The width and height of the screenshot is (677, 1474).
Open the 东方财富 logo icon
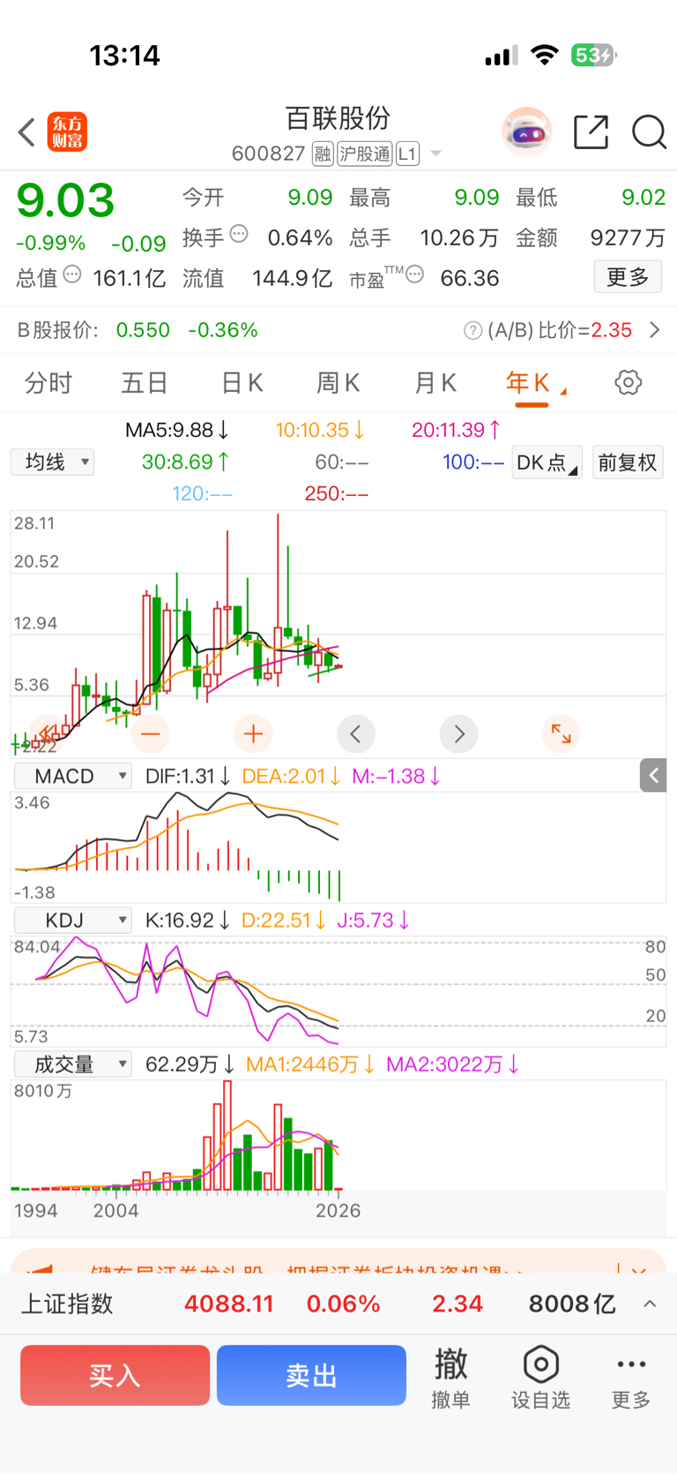point(67,132)
